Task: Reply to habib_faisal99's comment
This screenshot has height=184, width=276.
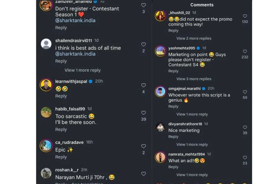Action: (61, 130)
